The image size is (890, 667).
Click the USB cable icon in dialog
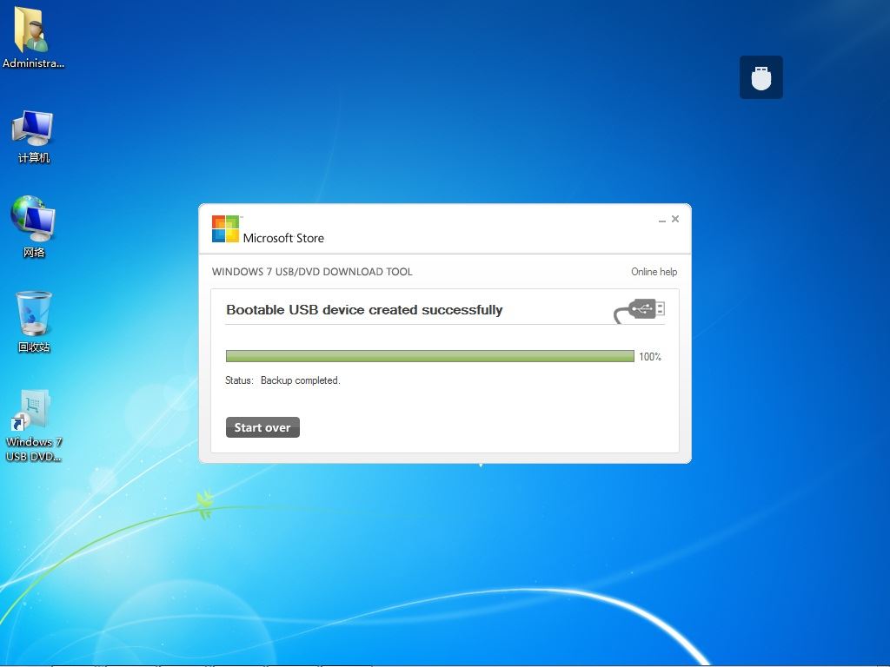(x=639, y=310)
